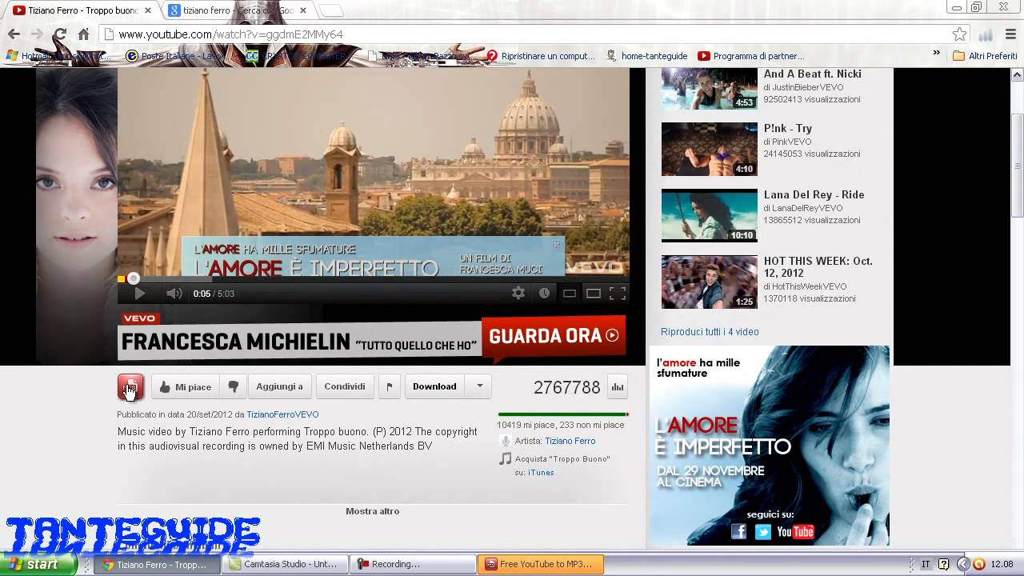
Task: Click the GUARDA ORA banner button
Action: click(554, 336)
